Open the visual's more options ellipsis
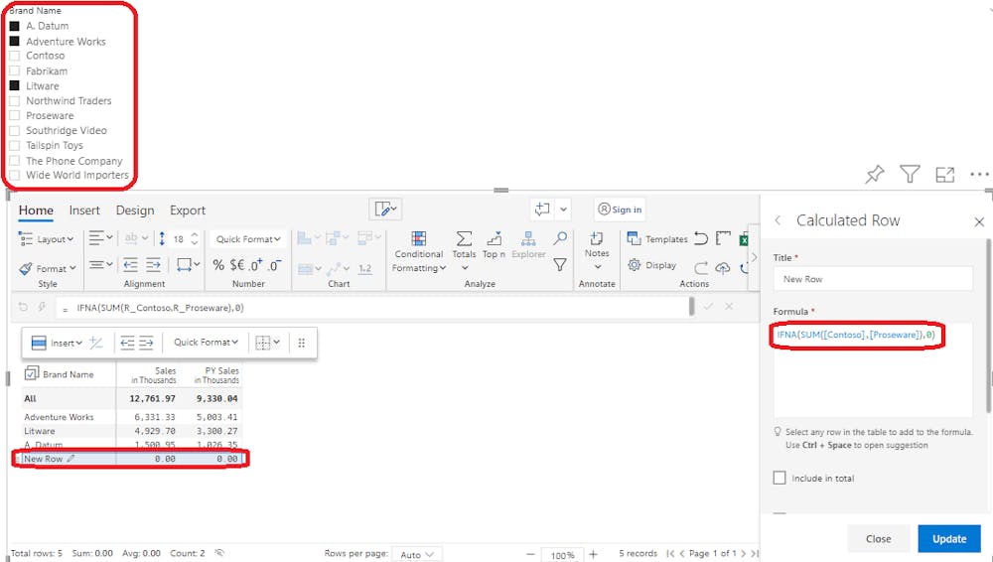Viewport: 993px width, 562px height. [979, 174]
